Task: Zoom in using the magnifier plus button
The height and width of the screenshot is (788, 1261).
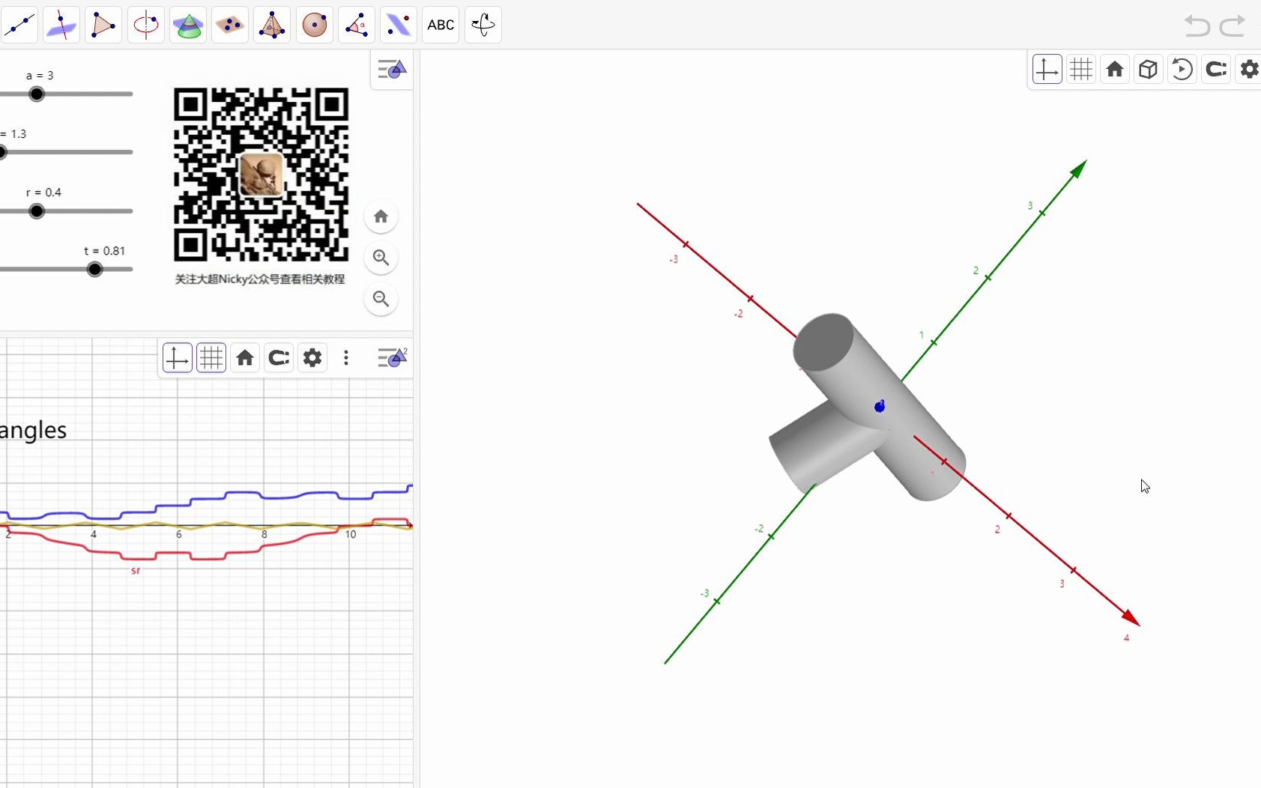Action: [380, 258]
